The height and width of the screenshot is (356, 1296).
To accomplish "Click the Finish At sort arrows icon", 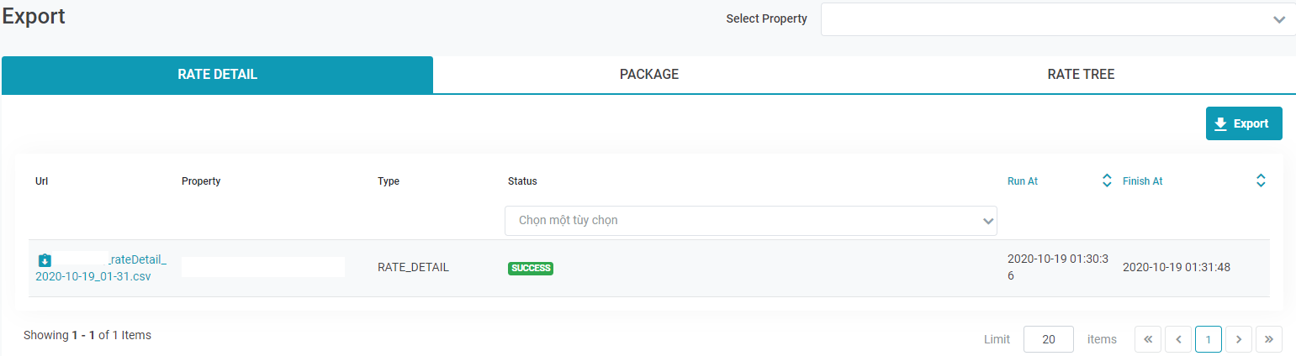I will pos(1260,181).
